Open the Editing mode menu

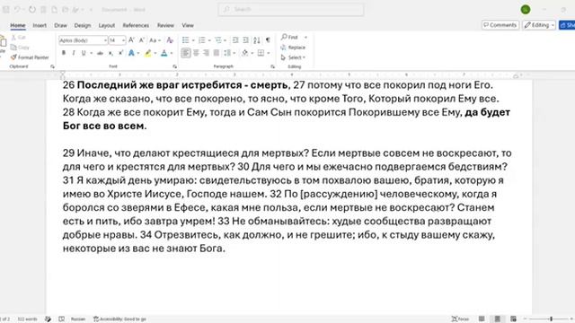tap(539, 25)
